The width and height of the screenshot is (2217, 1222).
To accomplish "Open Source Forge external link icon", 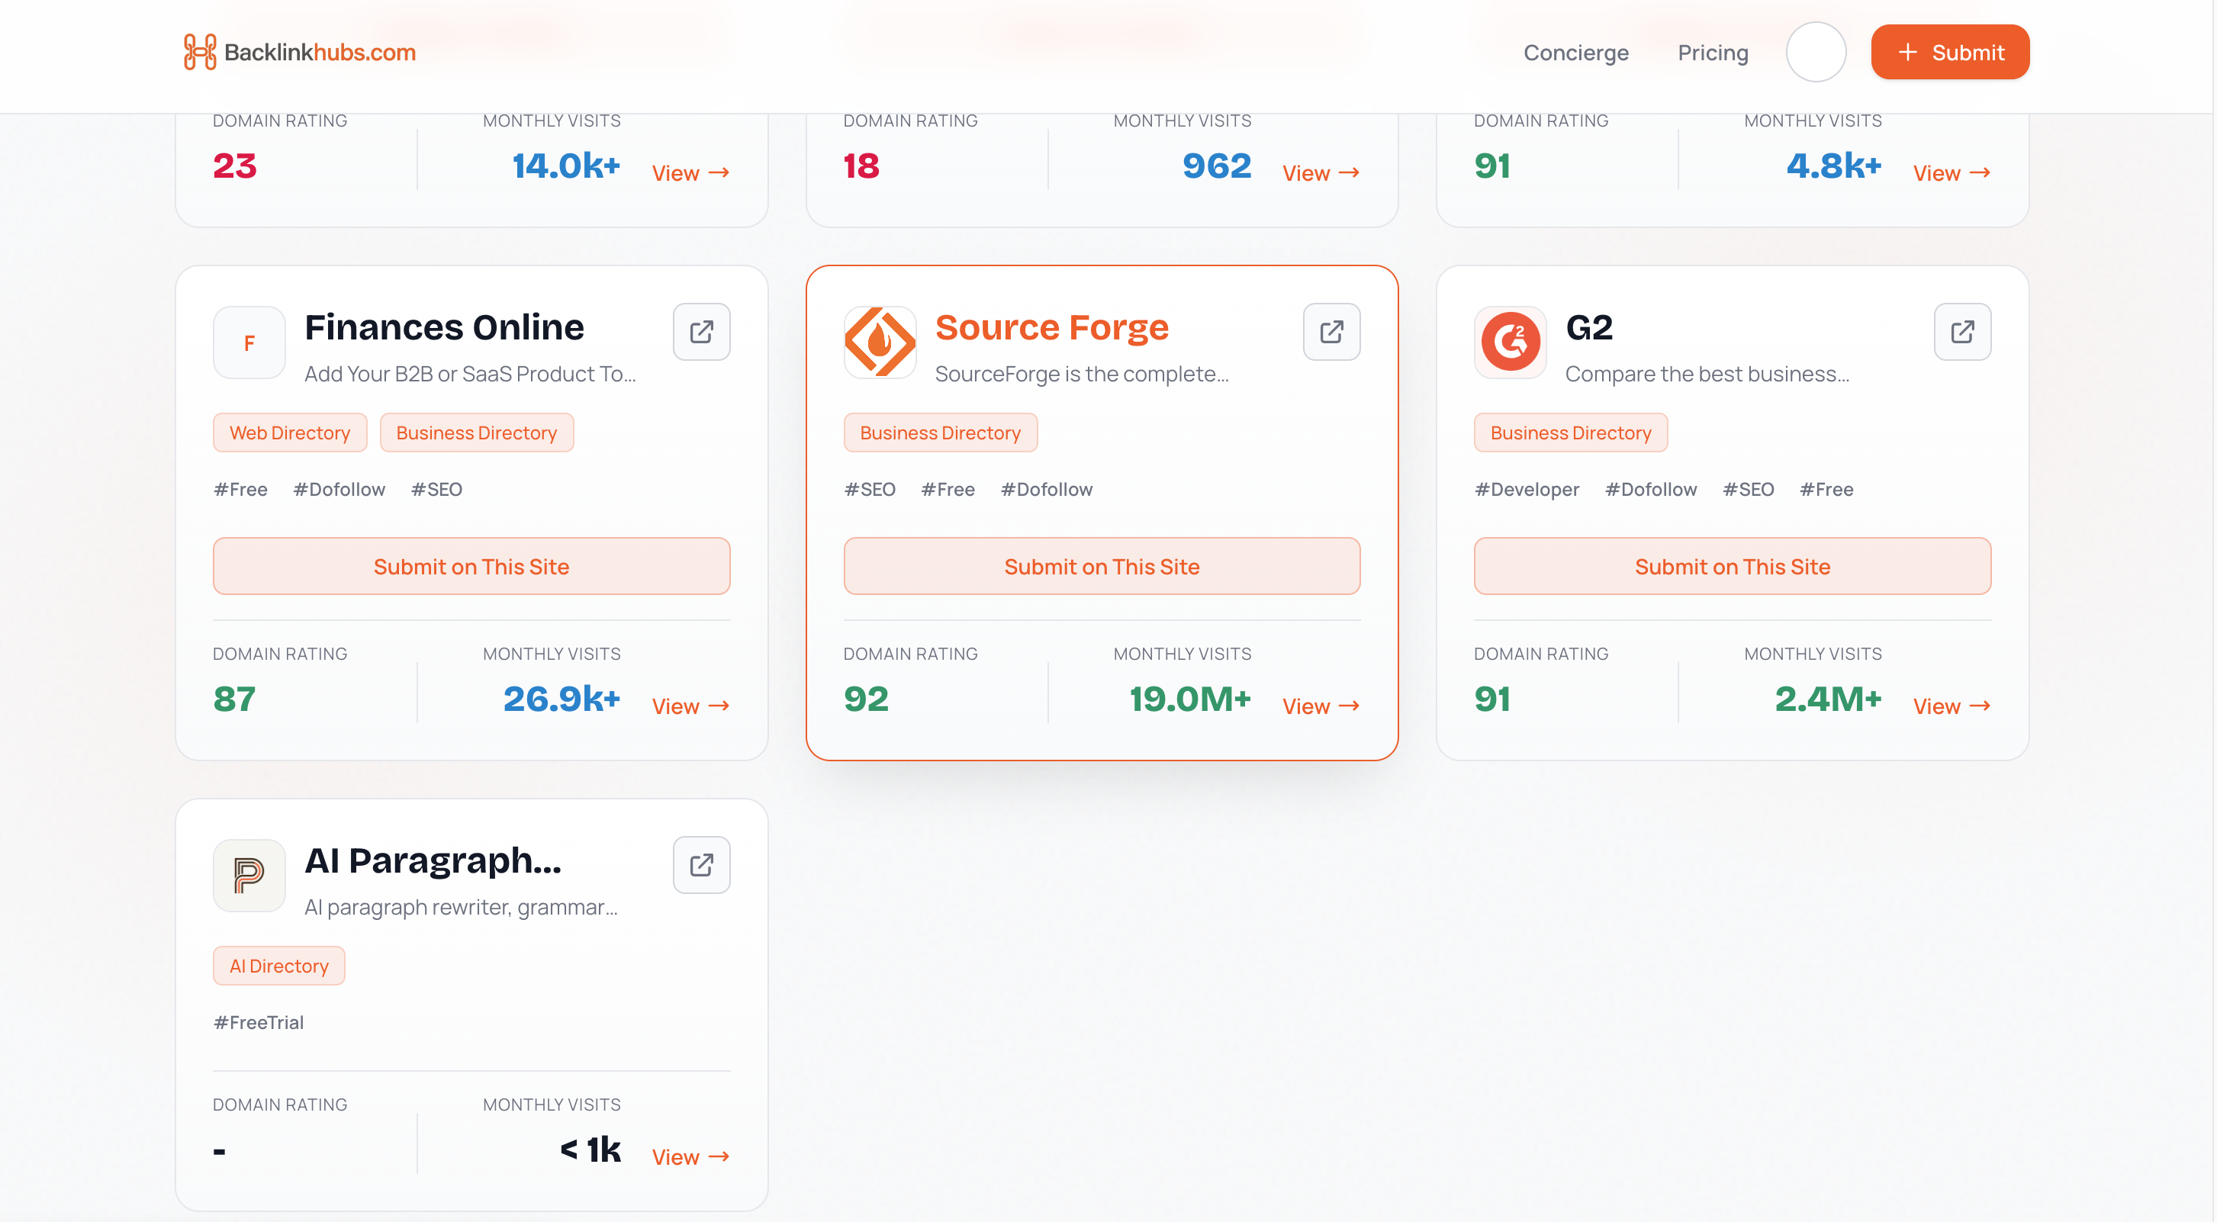I will click(1331, 331).
